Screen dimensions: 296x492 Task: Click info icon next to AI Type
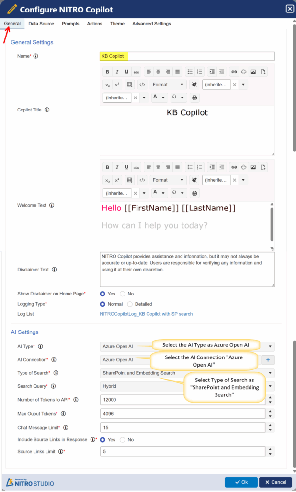pos(40,347)
